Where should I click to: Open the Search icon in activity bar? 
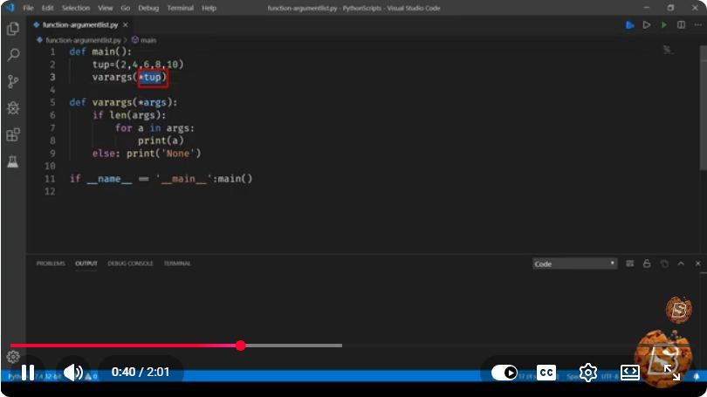click(13, 55)
